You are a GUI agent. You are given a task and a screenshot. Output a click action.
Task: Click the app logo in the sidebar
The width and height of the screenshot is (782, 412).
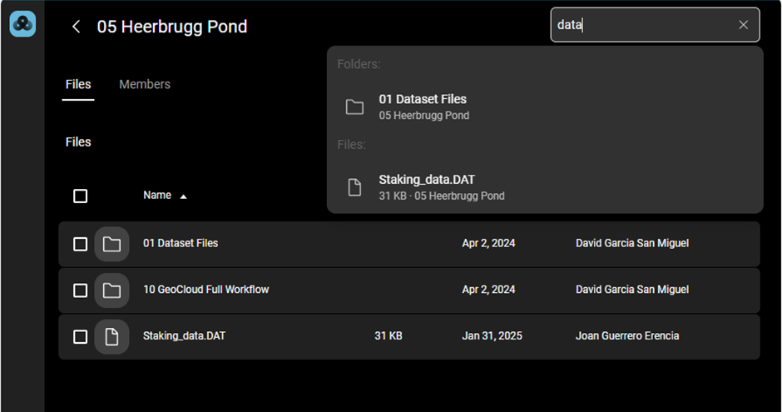pos(22,24)
